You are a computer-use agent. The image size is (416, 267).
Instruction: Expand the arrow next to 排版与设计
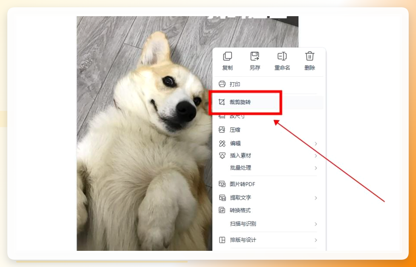(316, 240)
